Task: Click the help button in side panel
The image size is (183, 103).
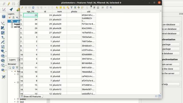Action: click(171, 84)
